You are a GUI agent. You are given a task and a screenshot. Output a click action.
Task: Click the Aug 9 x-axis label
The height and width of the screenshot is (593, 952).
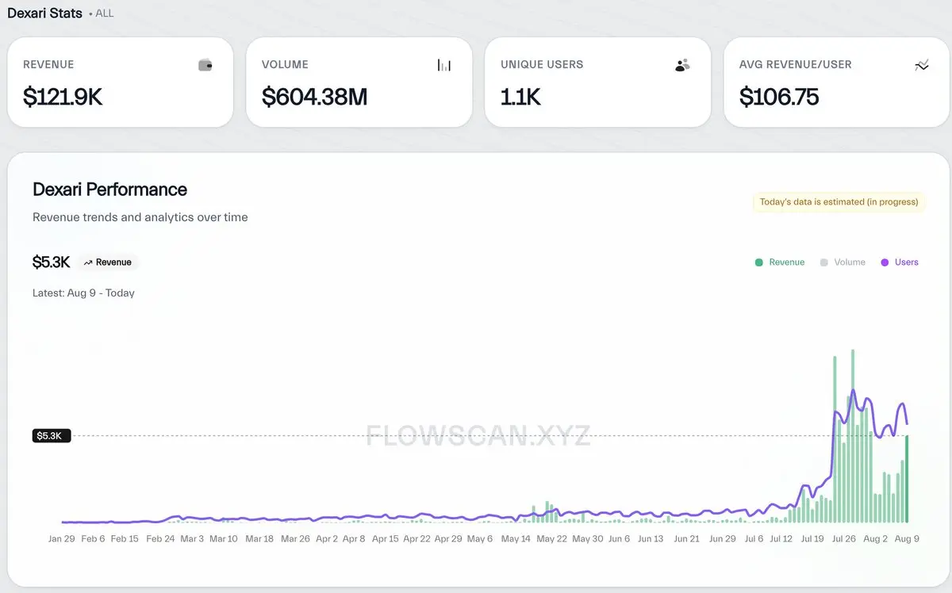pyautogui.click(x=907, y=539)
